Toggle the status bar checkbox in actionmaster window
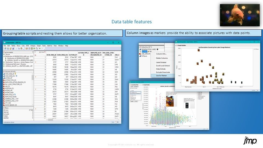The height and width of the screenshot is (148, 263). [x=116, y=122]
